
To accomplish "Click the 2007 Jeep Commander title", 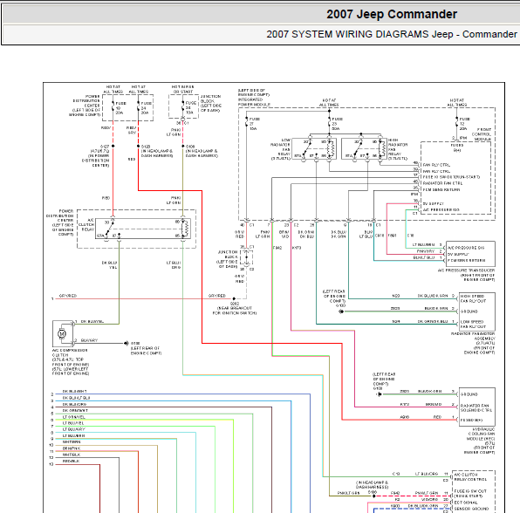I will click(392, 14).
